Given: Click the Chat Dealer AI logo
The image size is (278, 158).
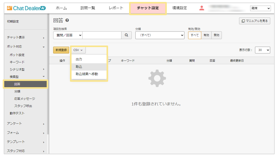Looking at the screenshot, I should point(26,8).
